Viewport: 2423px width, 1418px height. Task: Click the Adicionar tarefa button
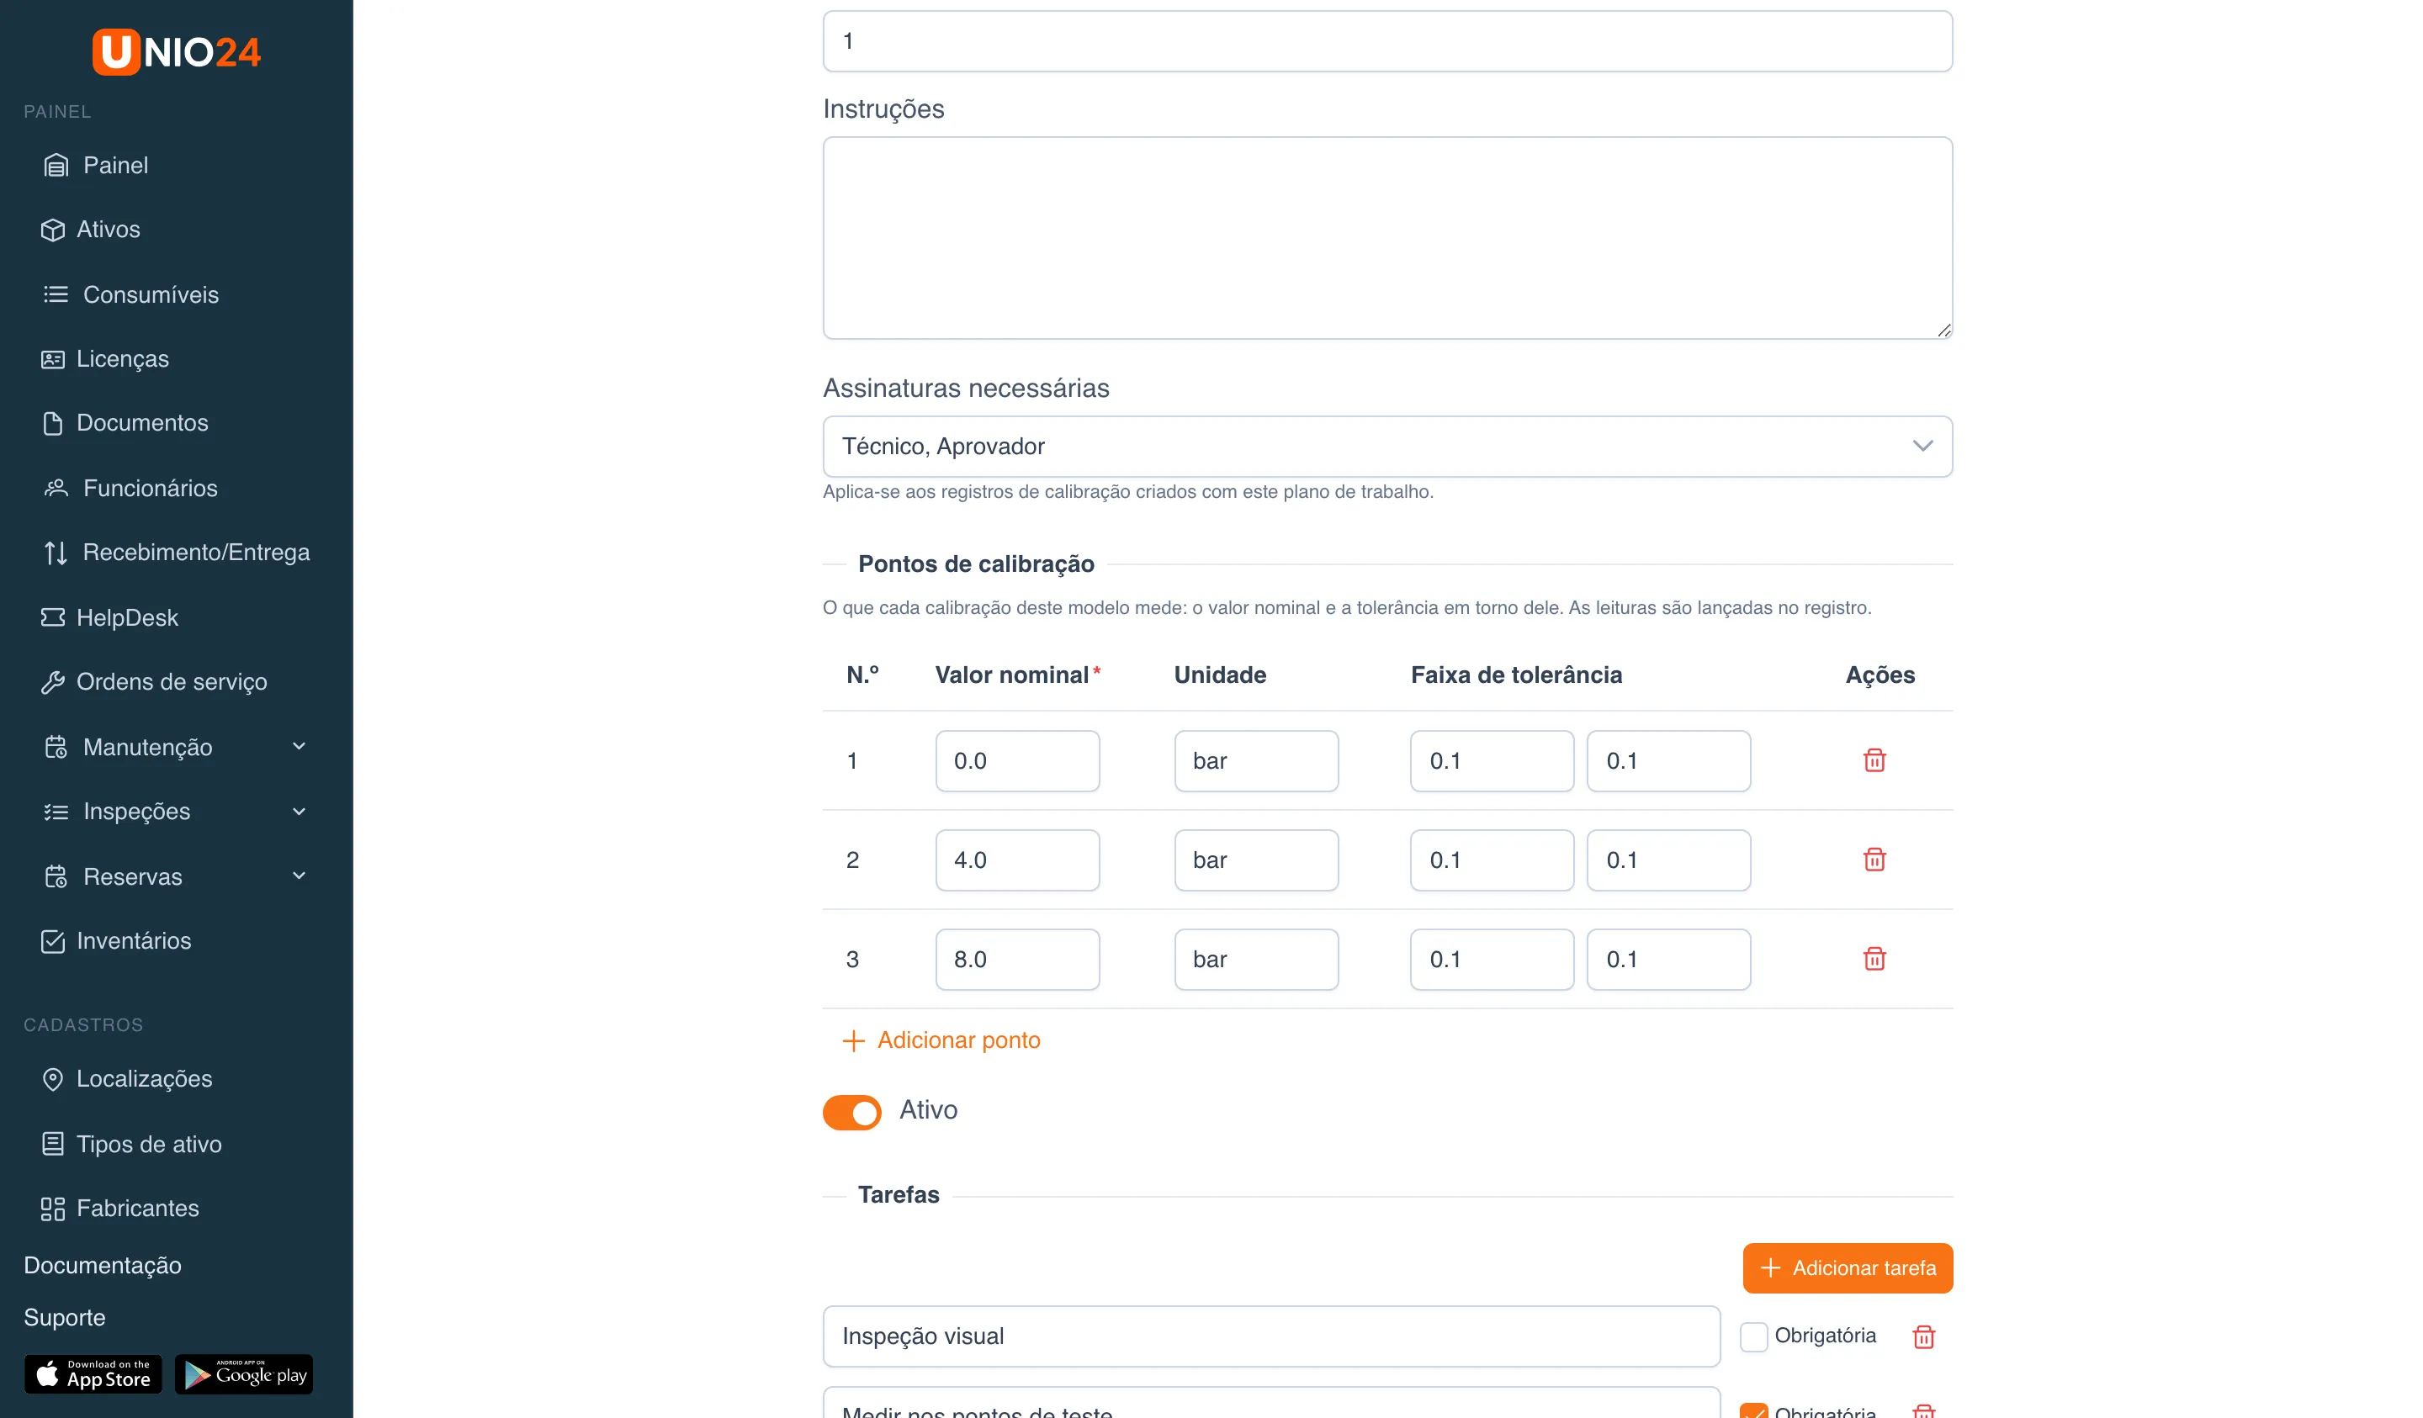1847,1268
